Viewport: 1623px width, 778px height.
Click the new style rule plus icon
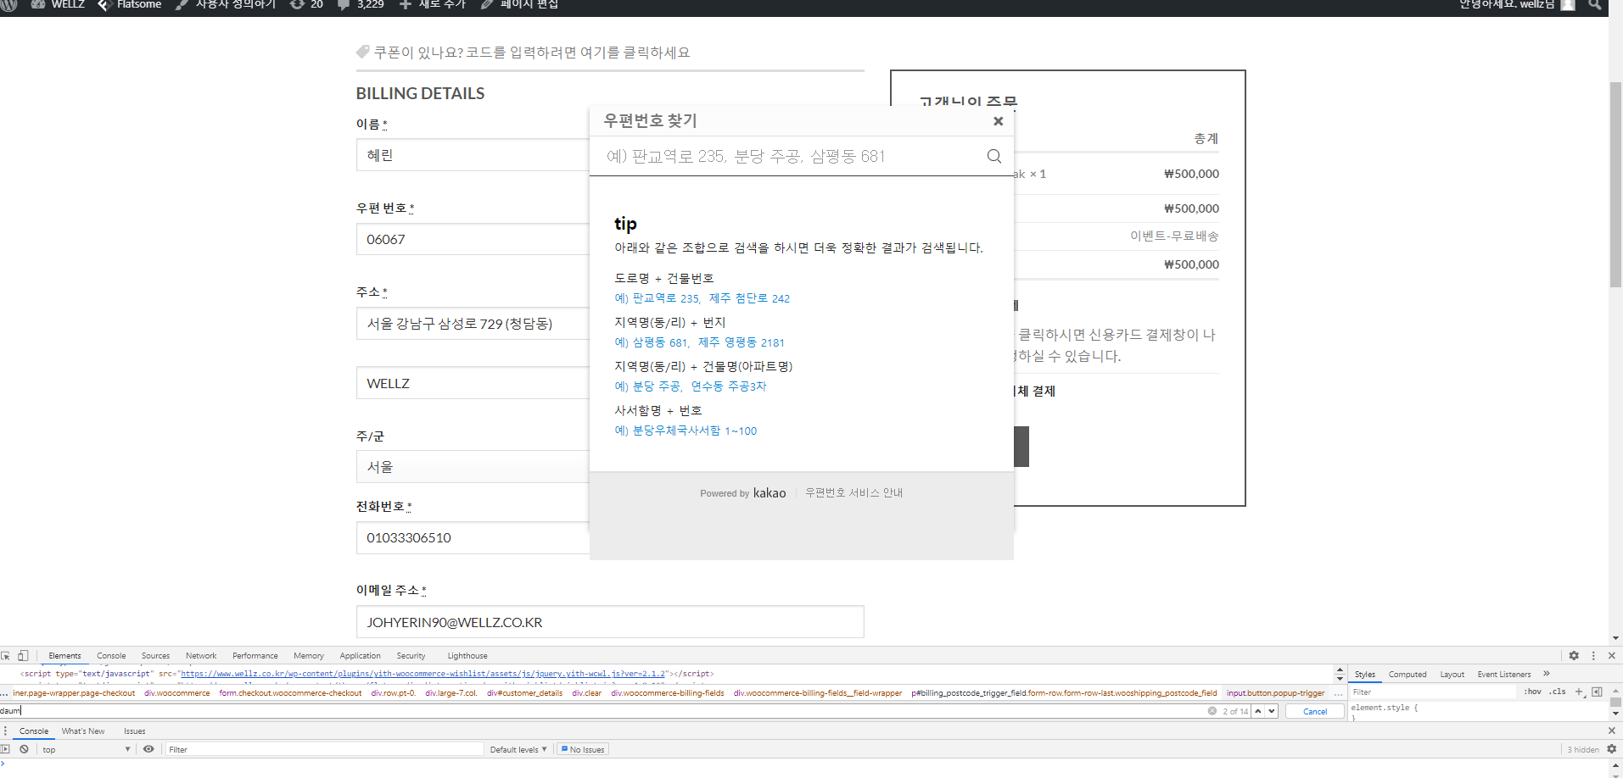point(1579,692)
